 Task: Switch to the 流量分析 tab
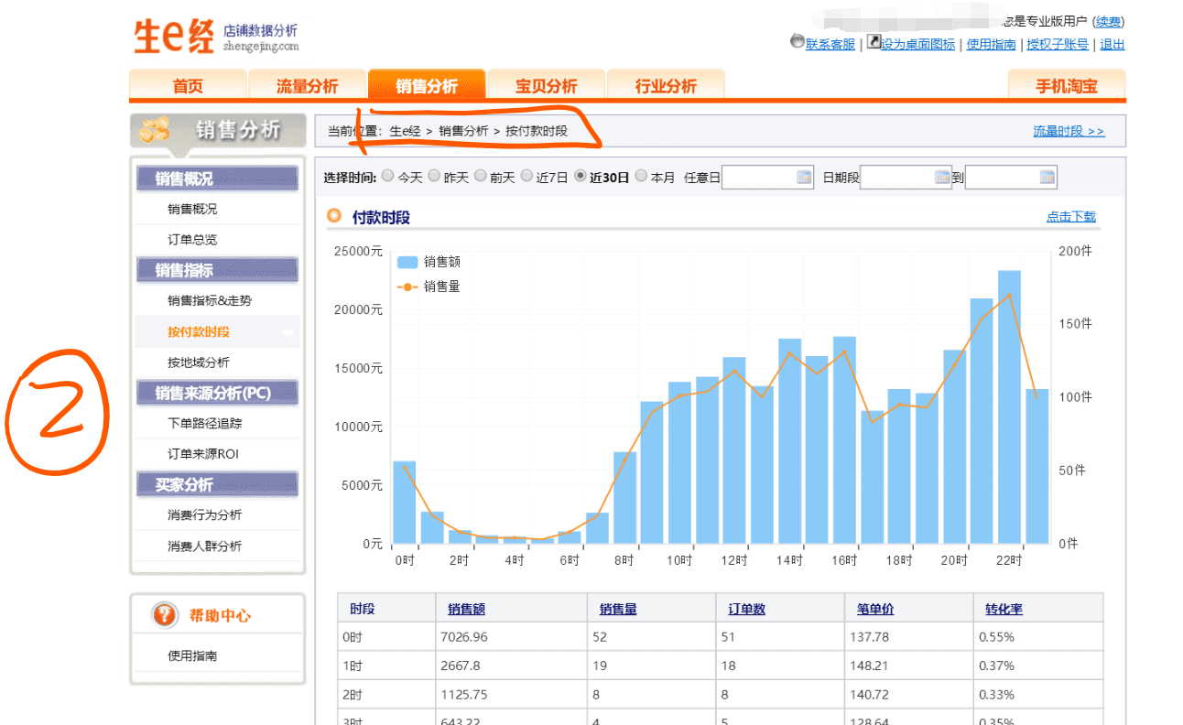[307, 85]
